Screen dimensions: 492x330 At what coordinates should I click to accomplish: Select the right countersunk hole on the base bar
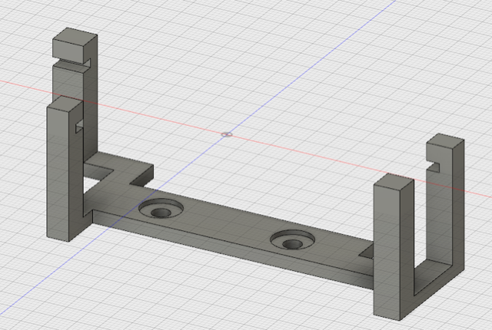tap(292, 240)
